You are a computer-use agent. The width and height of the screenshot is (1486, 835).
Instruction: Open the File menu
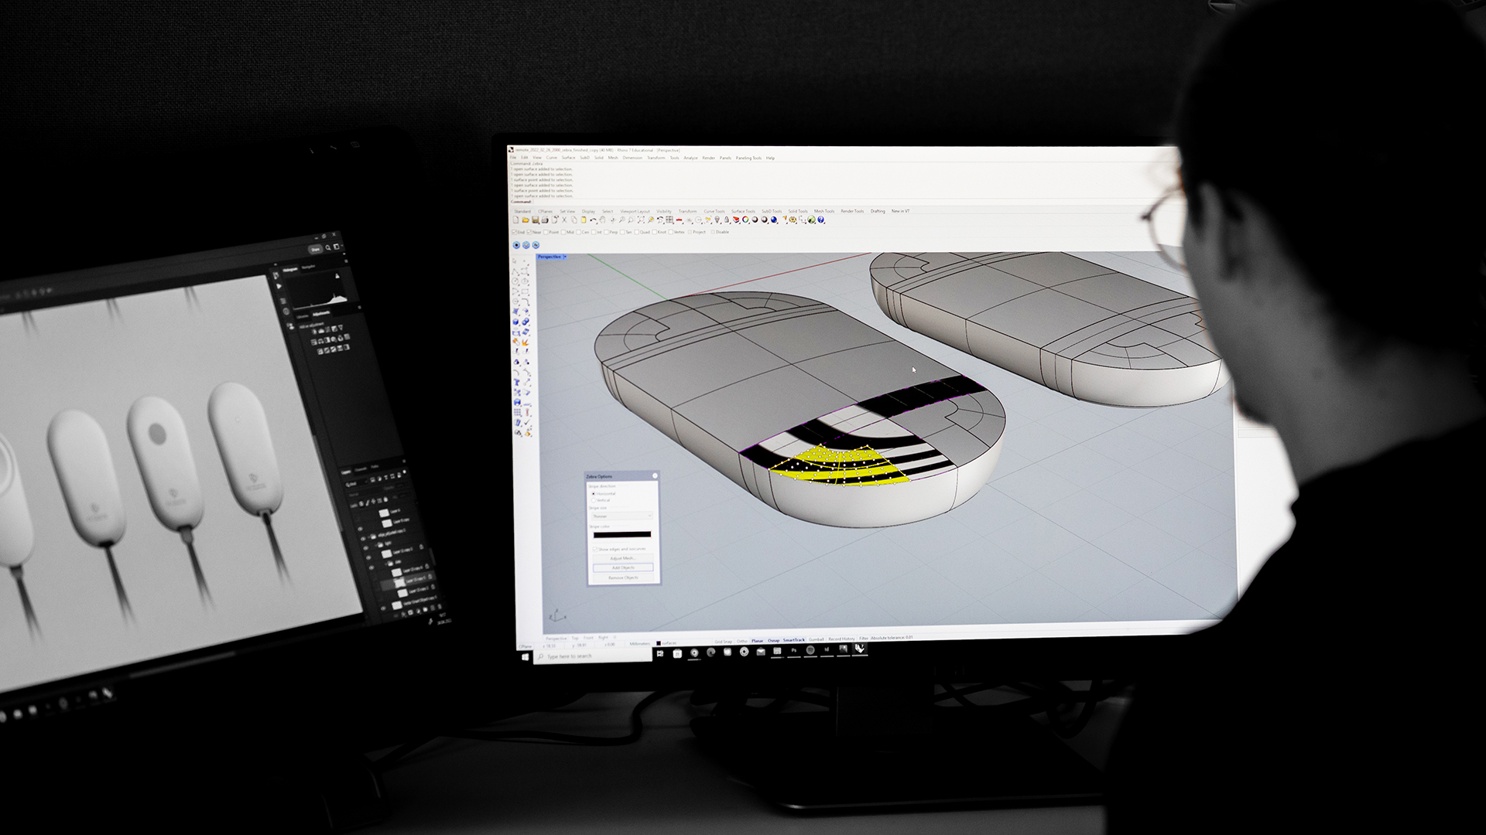(513, 158)
